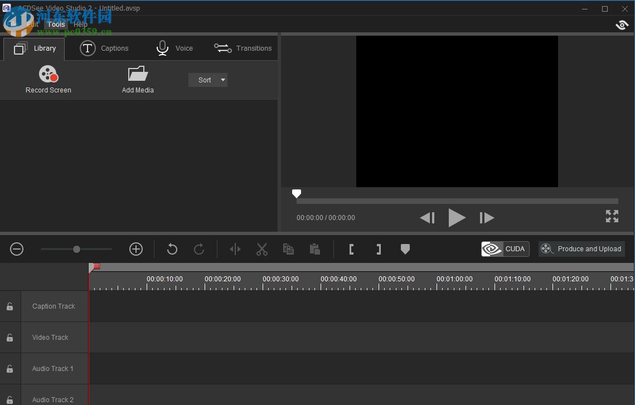
Task: Click the Produce and Upload button
Action: (581, 249)
